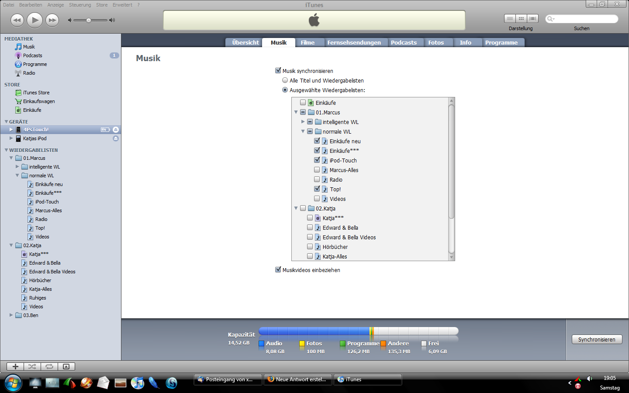Image resolution: width=629 pixels, height=393 pixels.
Task: Open the Podcasts tab
Action: pos(404,42)
